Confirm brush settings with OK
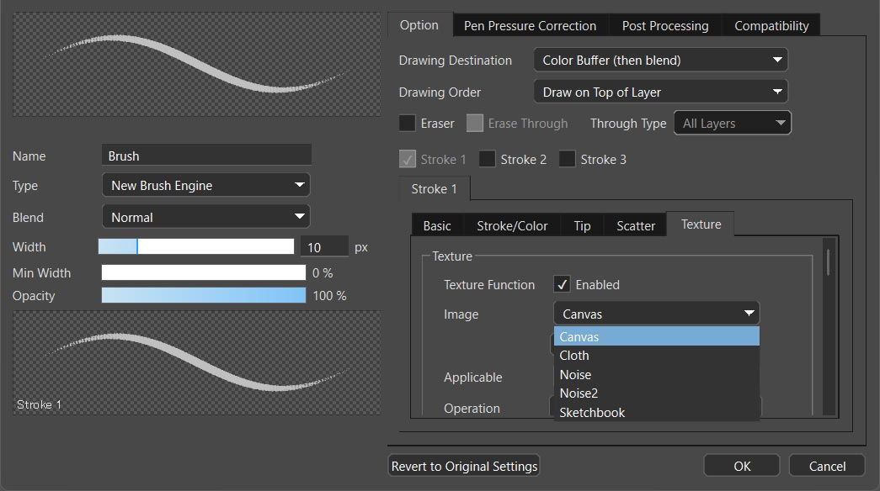880x491 pixels. coord(741,465)
